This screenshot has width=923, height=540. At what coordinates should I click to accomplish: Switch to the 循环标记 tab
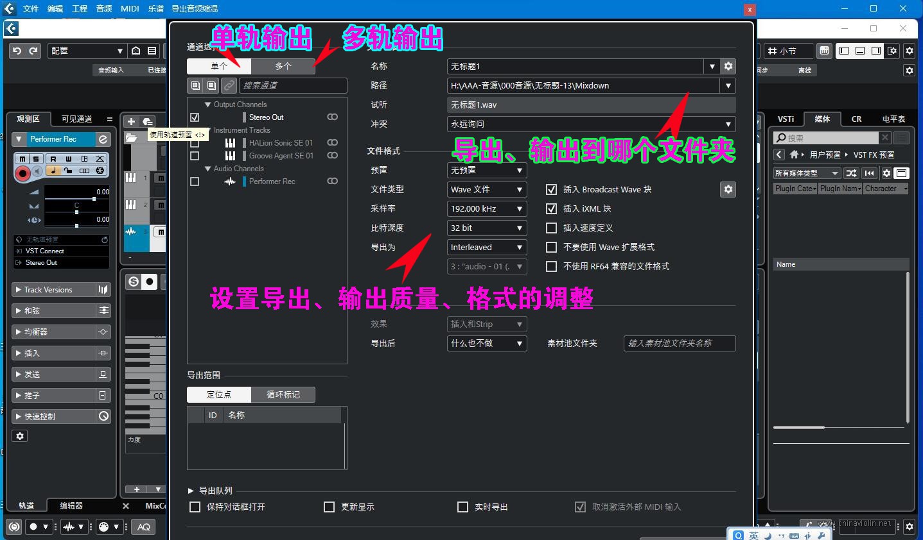coord(283,394)
